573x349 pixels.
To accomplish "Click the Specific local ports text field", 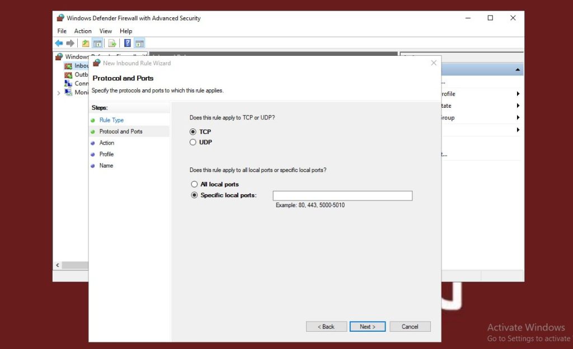I will tap(342, 195).
